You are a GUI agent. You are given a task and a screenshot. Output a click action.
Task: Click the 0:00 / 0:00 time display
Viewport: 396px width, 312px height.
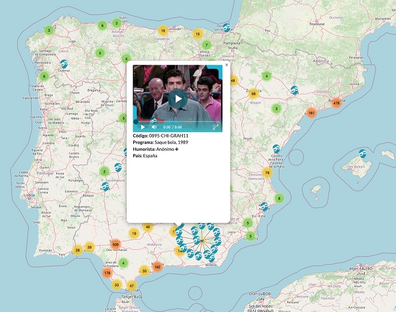point(173,127)
